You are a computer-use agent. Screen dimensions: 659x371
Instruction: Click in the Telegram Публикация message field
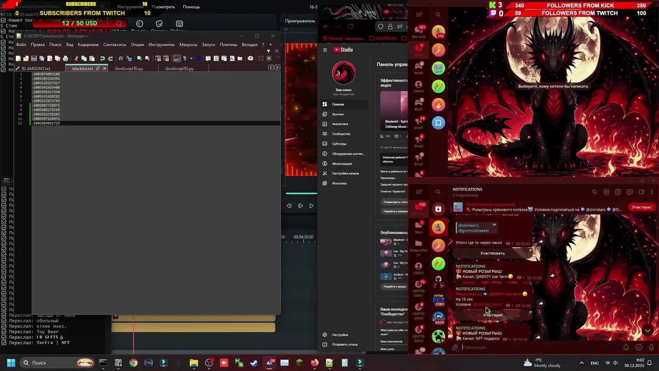click(x=538, y=347)
